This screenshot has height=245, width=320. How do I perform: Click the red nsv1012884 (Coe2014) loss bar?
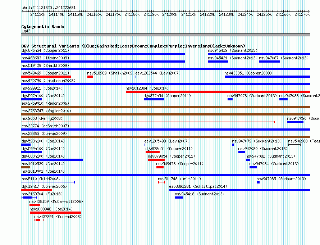point(218,92)
